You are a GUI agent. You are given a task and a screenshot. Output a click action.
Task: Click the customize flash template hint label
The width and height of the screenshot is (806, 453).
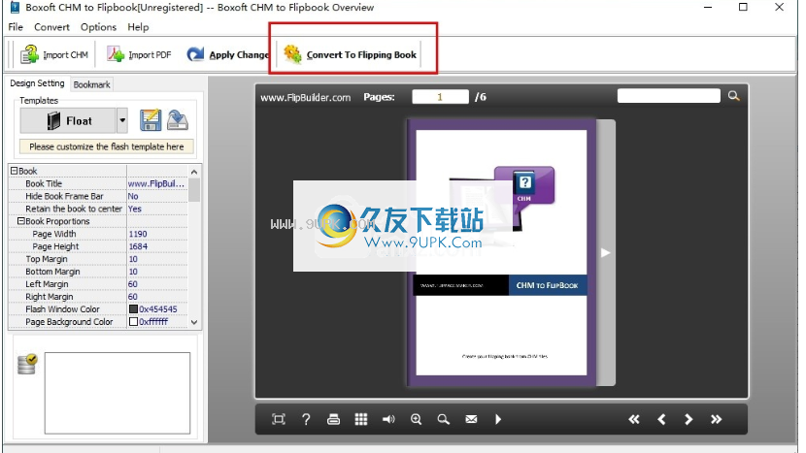pyautogui.click(x=107, y=146)
